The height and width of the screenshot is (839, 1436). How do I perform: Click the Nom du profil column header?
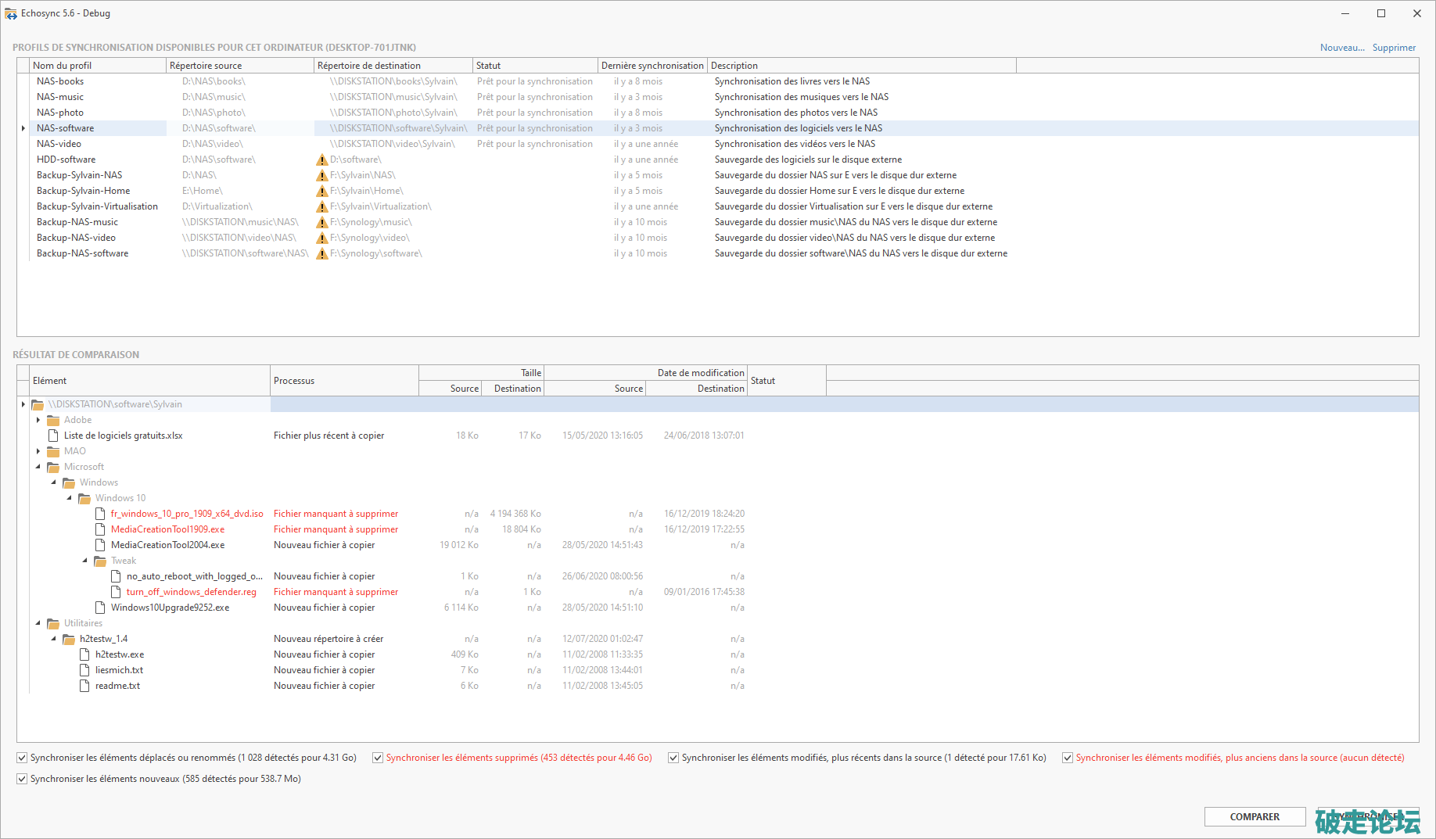(x=98, y=66)
